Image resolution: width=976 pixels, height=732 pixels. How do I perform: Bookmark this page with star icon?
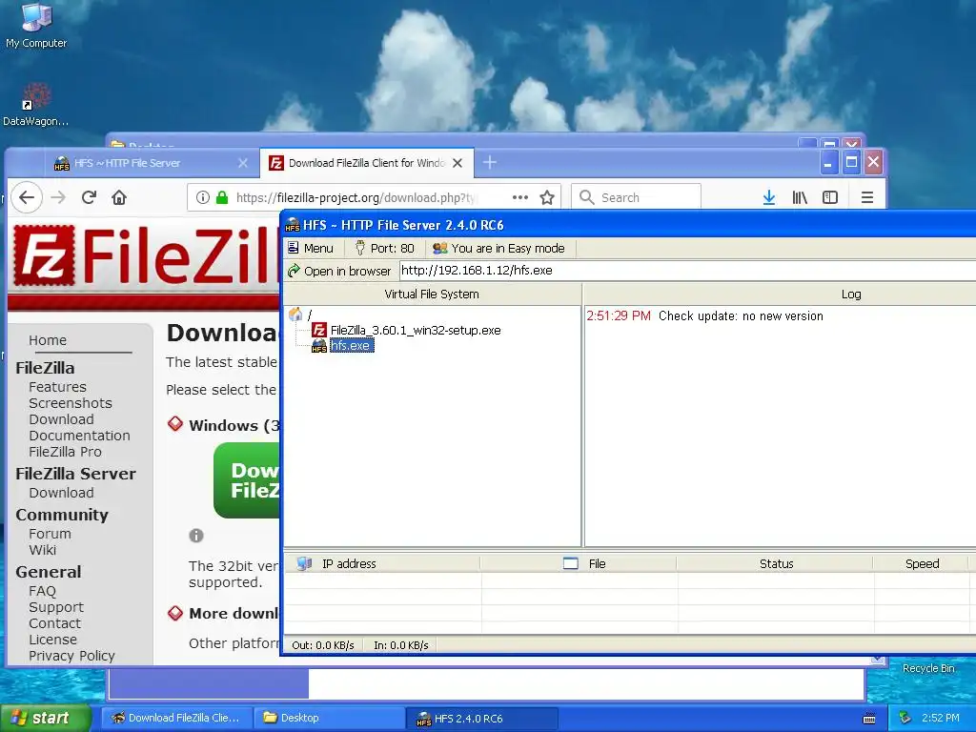point(547,198)
